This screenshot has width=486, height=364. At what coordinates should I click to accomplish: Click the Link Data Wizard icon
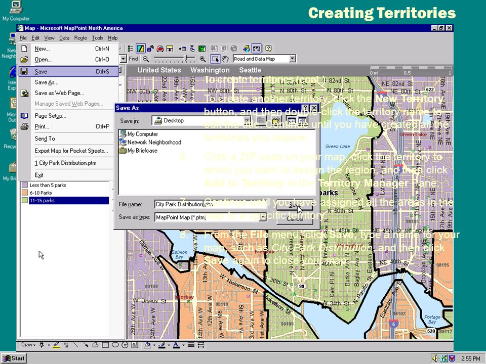[x=192, y=49]
